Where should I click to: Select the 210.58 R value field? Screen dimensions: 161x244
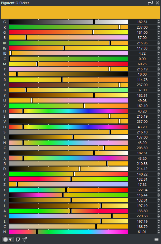pyautogui.click(x=142, y=164)
